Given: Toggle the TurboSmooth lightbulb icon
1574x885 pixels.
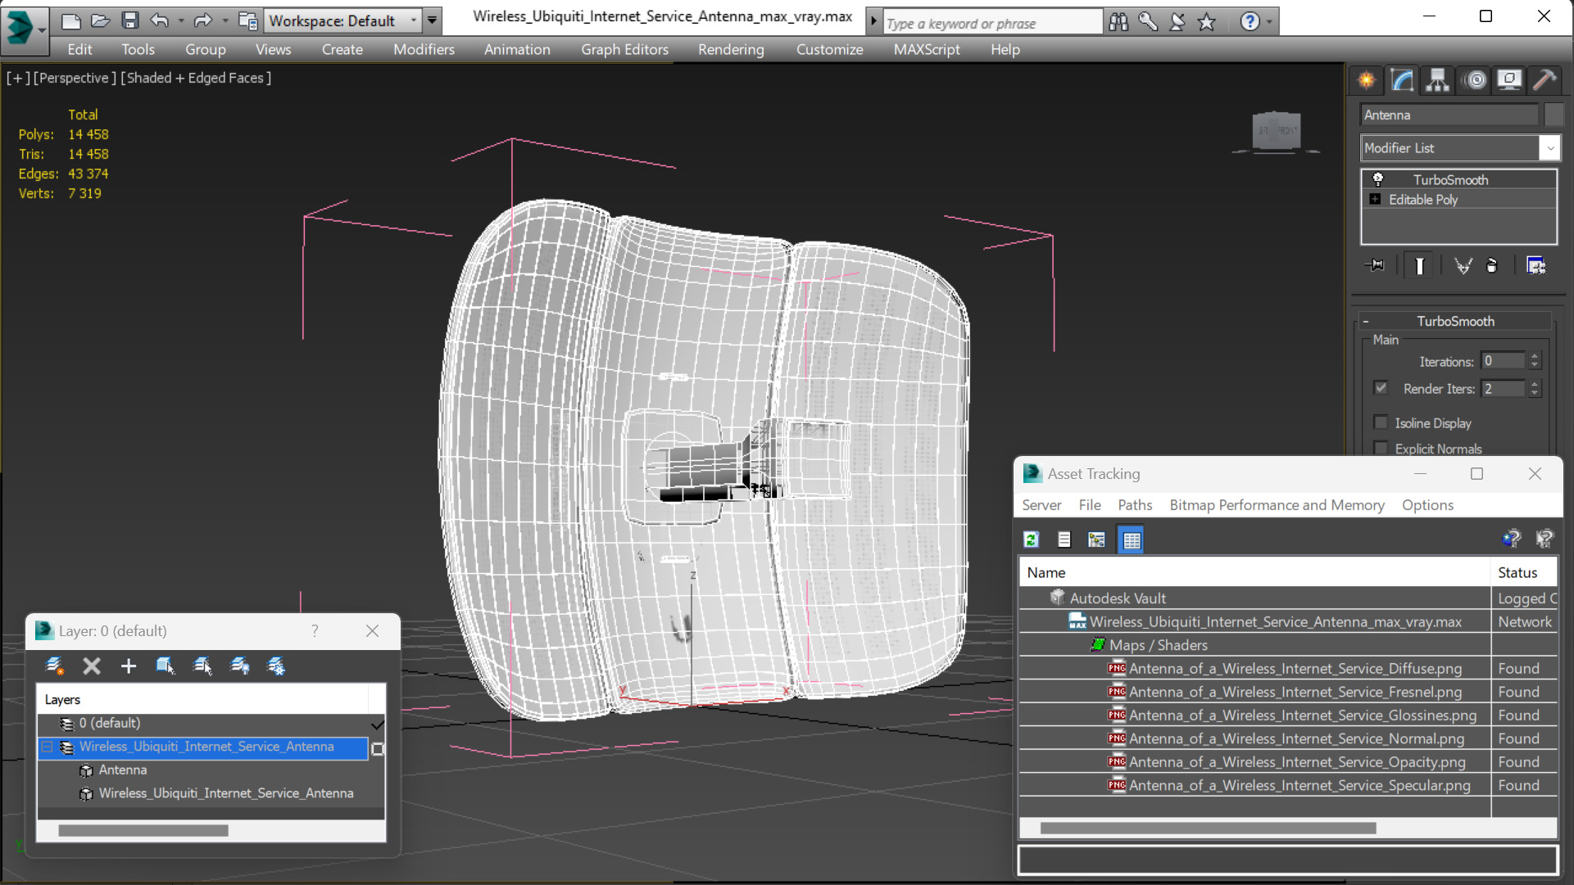Looking at the screenshot, I should click(x=1378, y=179).
